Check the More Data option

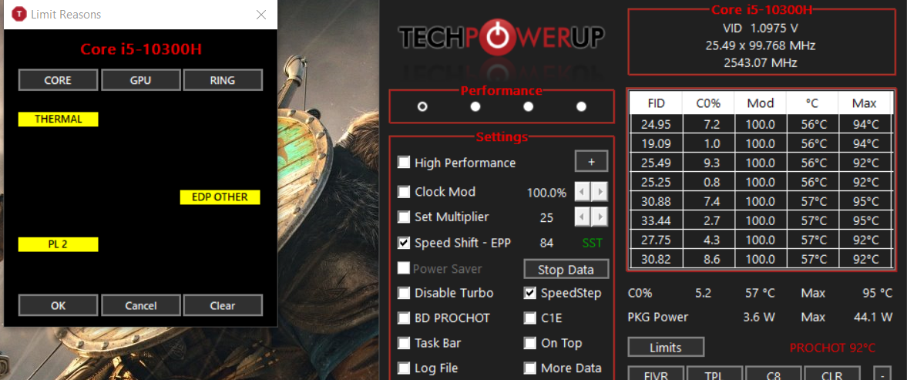[530, 368]
